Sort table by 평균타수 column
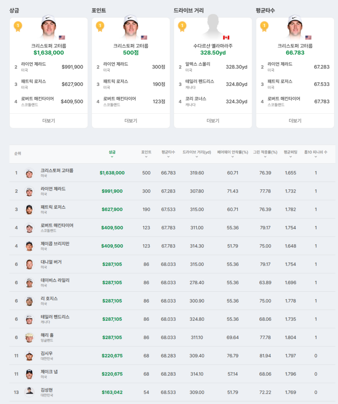The image size is (338, 404). [x=168, y=154]
